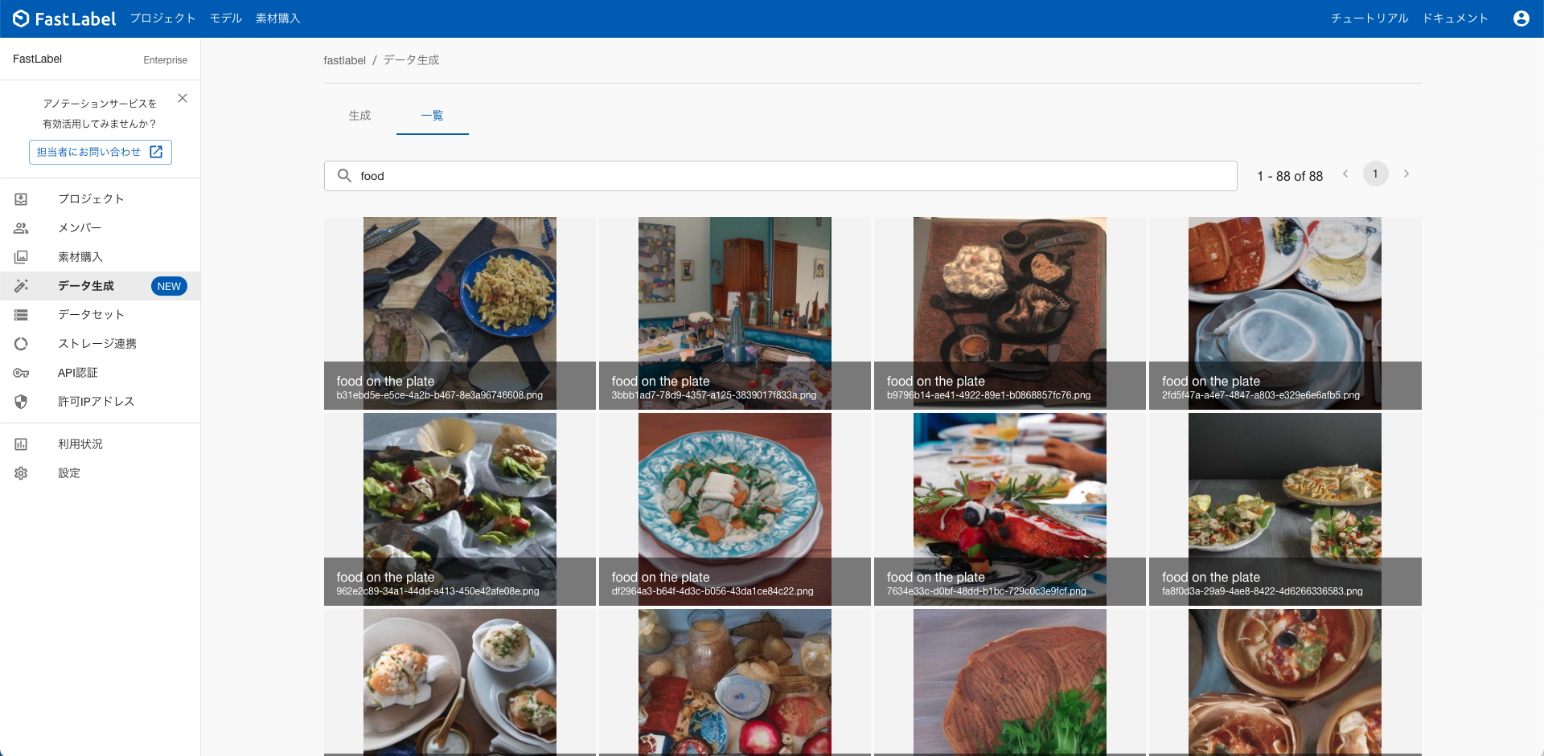1544x756 pixels.
Task: Switch to the 生成 tab
Action: click(360, 116)
